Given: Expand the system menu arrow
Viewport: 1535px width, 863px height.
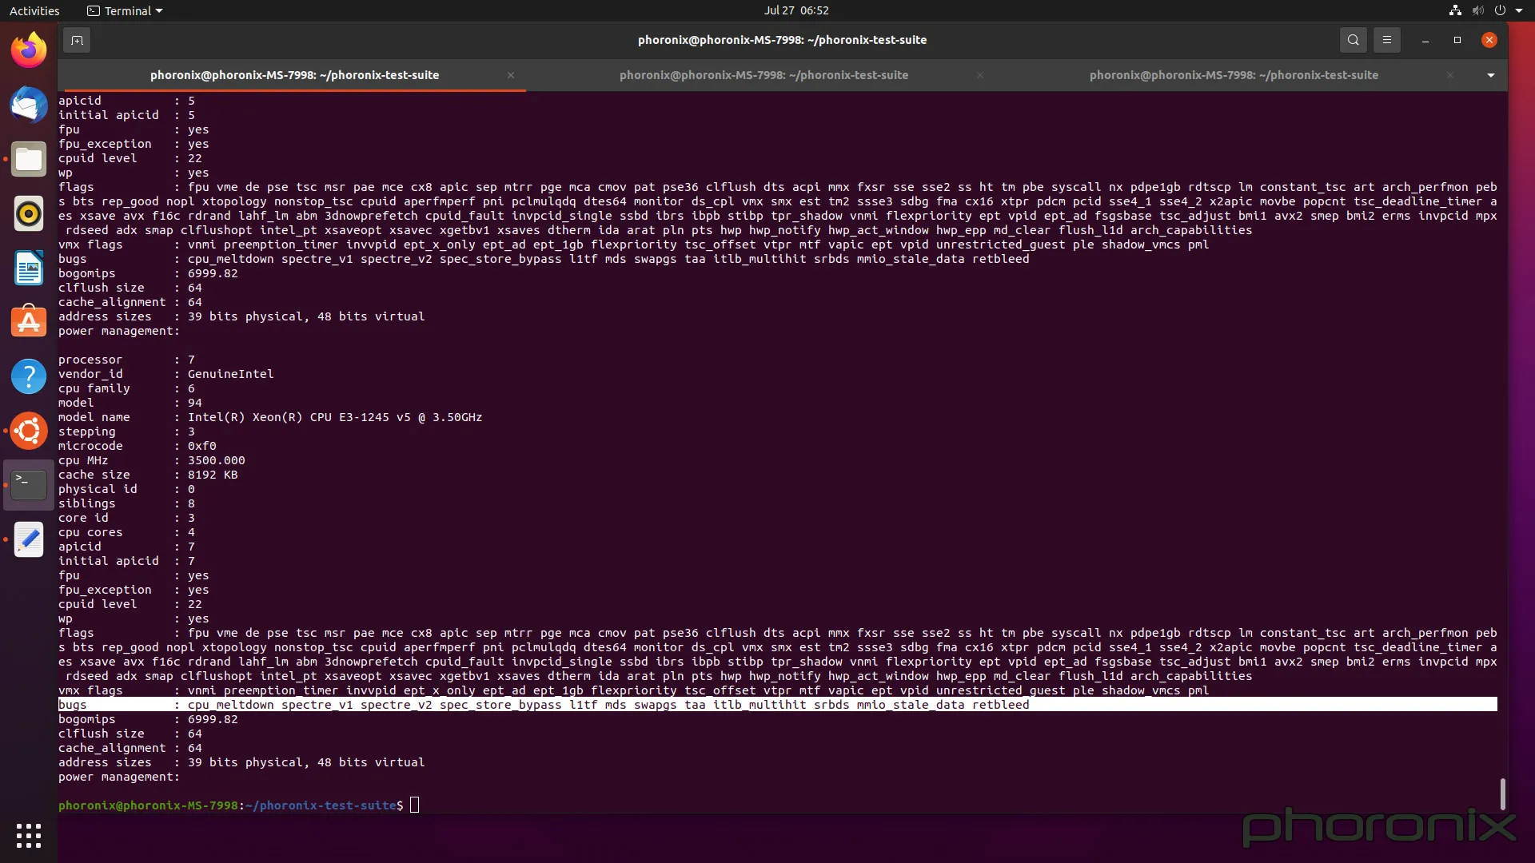Looking at the screenshot, I should (x=1519, y=10).
